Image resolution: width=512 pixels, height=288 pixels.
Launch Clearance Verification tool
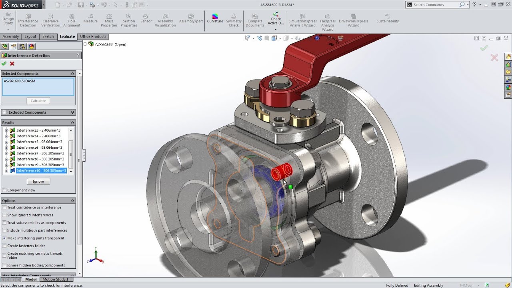[50, 20]
